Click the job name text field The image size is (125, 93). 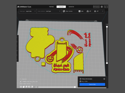[x=30, y=81]
